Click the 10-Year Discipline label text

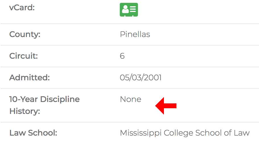click(x=44, y=99)
